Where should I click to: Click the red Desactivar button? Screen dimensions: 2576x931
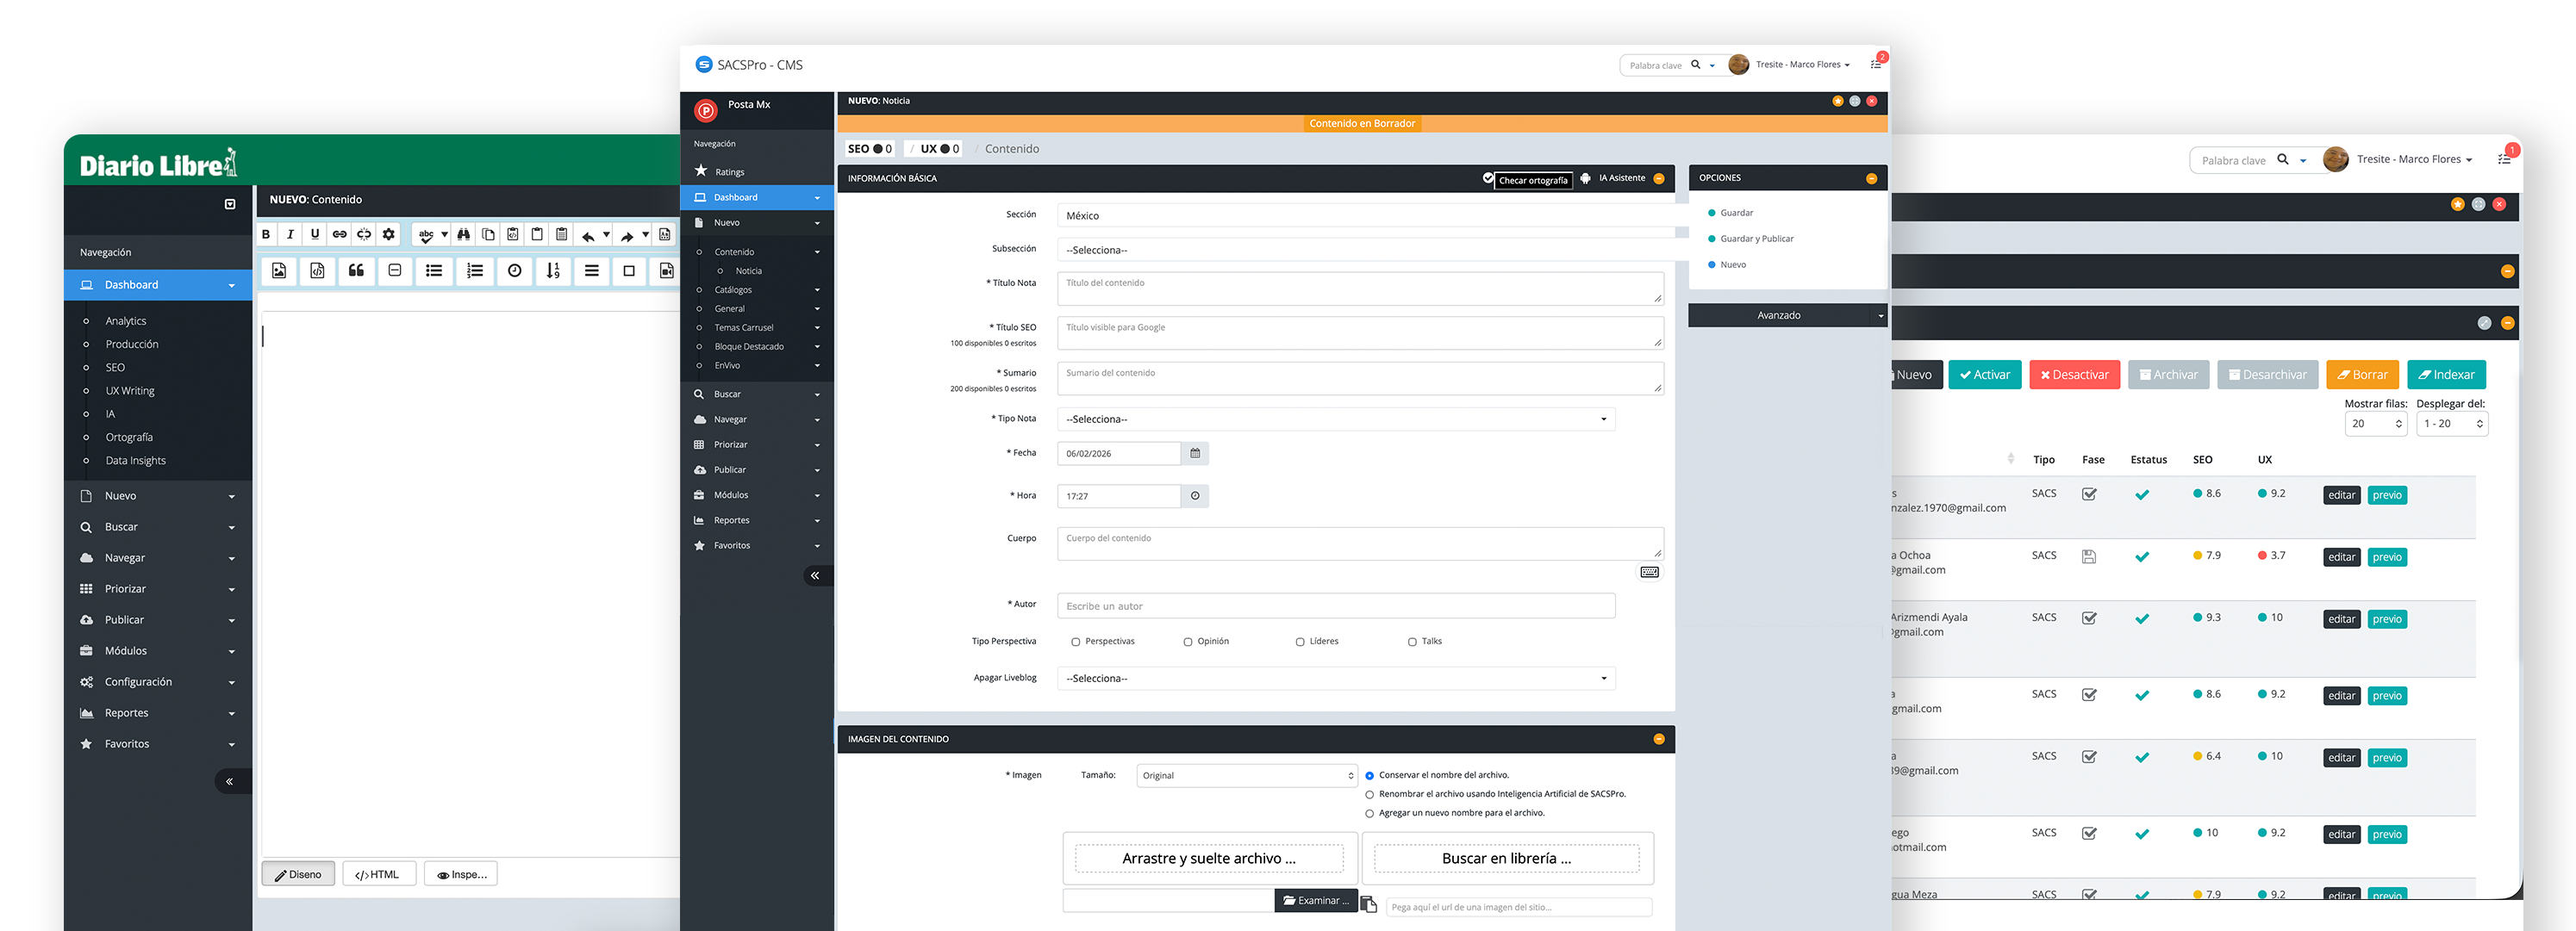2074,376
